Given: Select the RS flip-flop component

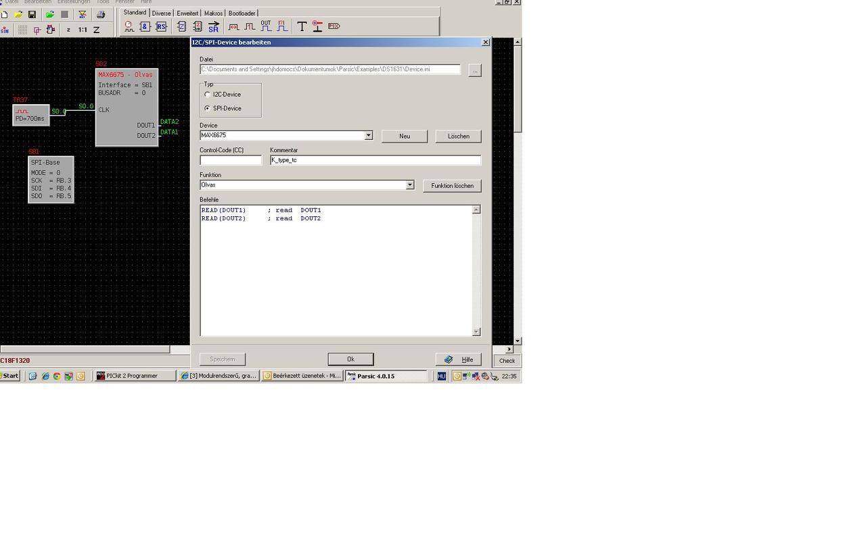Looking at the screenshot, I should (161, 26).
